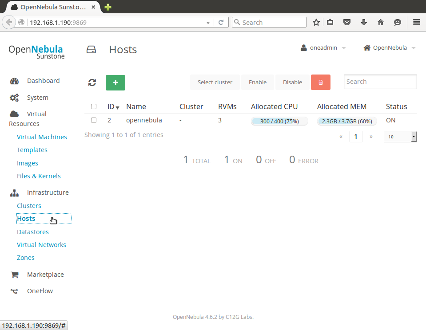Screen dimensions: 426x330
Task: Reload page using address bar icon
Action: [221, 22]
